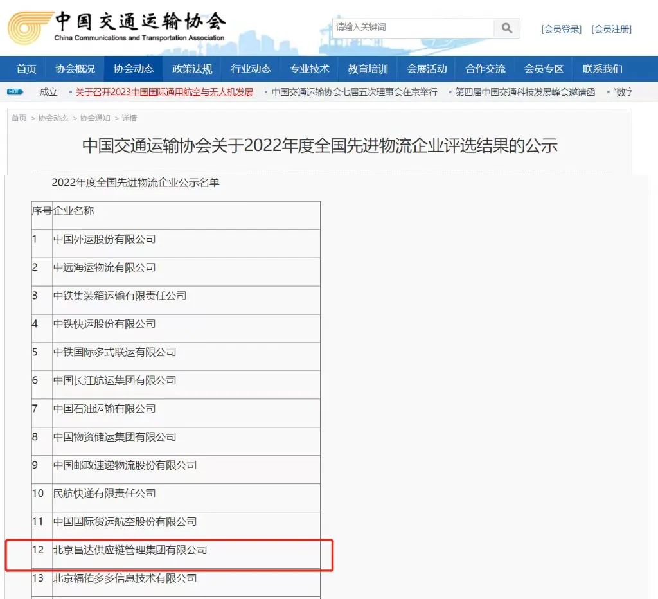
Task: Go to 会展活动 section
Action: pyautogui.click(x=427, y=69)
